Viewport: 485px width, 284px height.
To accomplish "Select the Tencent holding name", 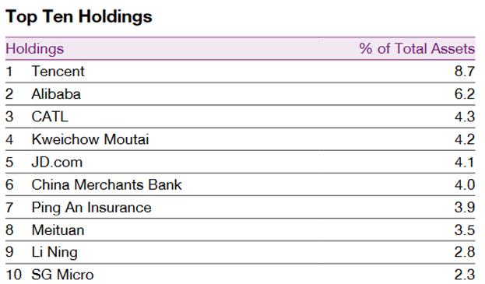I will 58,72.
